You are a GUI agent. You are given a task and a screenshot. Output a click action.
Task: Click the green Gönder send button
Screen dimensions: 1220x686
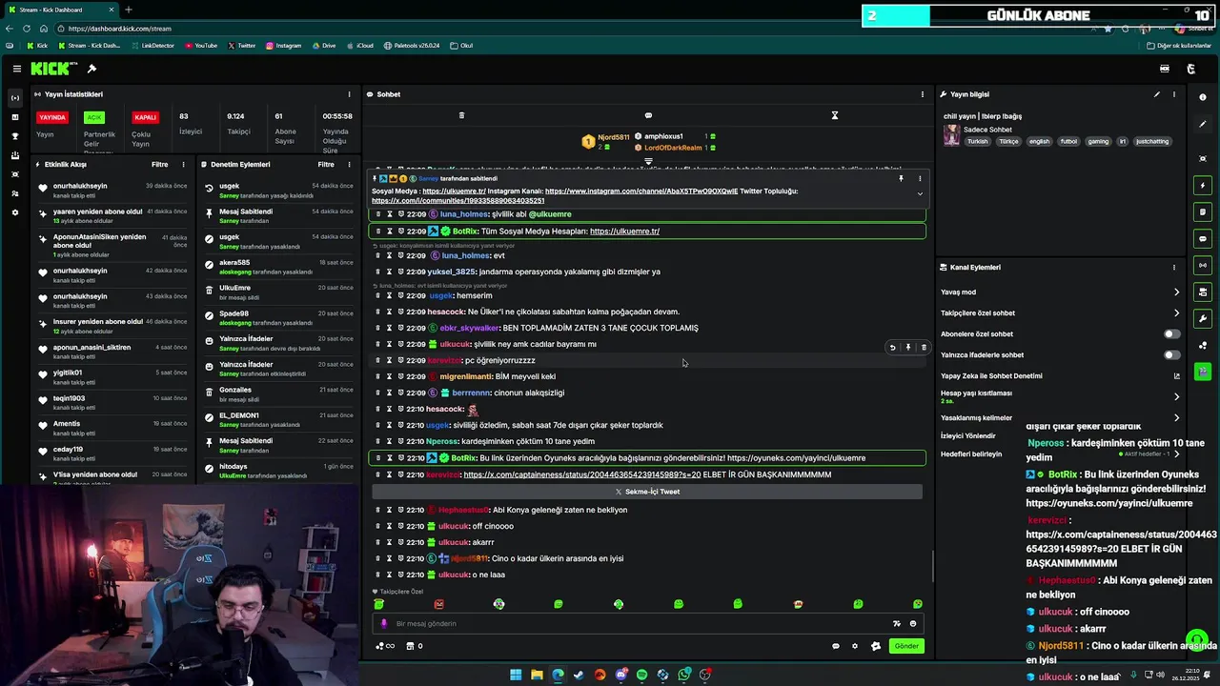pos(906,646)
